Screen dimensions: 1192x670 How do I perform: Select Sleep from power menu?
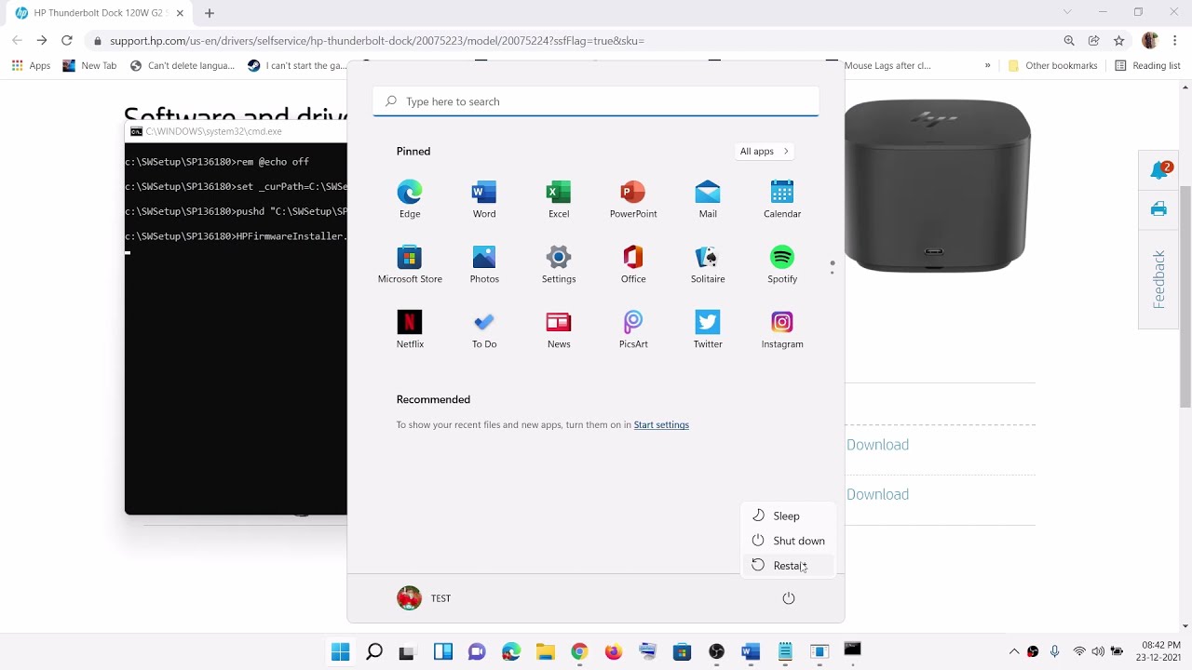pyautogui.click(x=788, y=516)
